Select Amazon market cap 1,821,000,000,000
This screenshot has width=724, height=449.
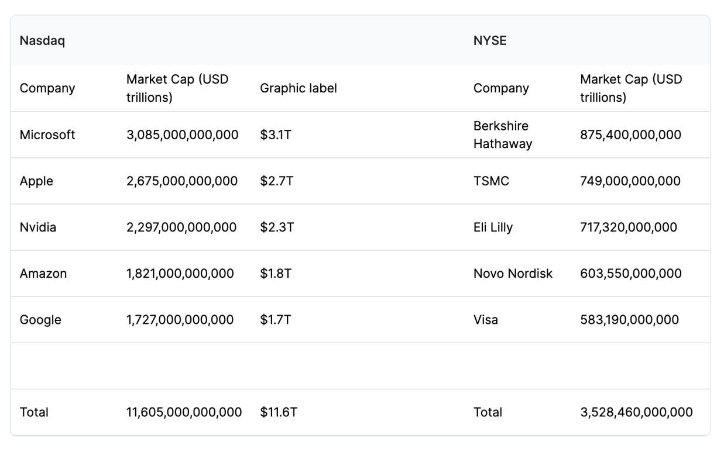180,274
